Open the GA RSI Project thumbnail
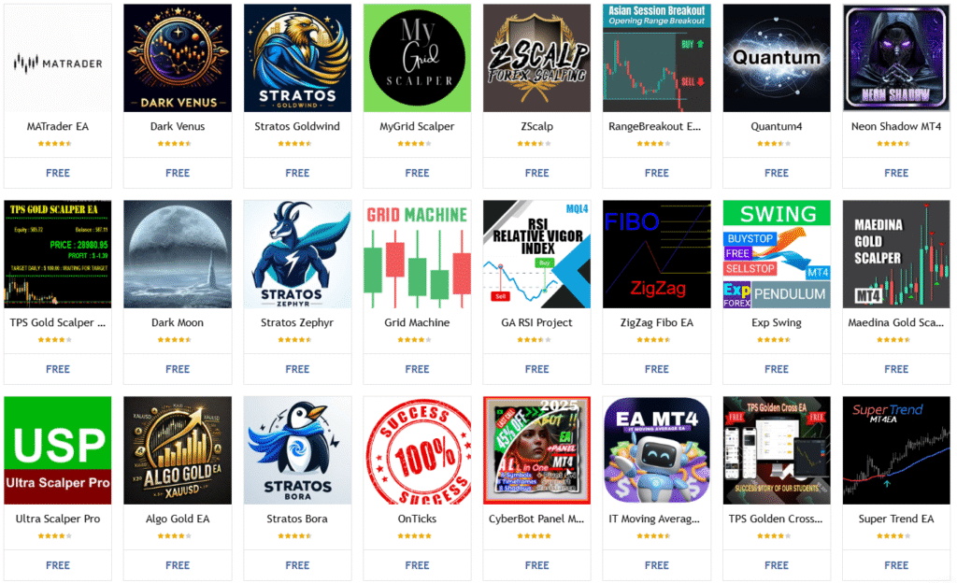 tap(537, 254)
